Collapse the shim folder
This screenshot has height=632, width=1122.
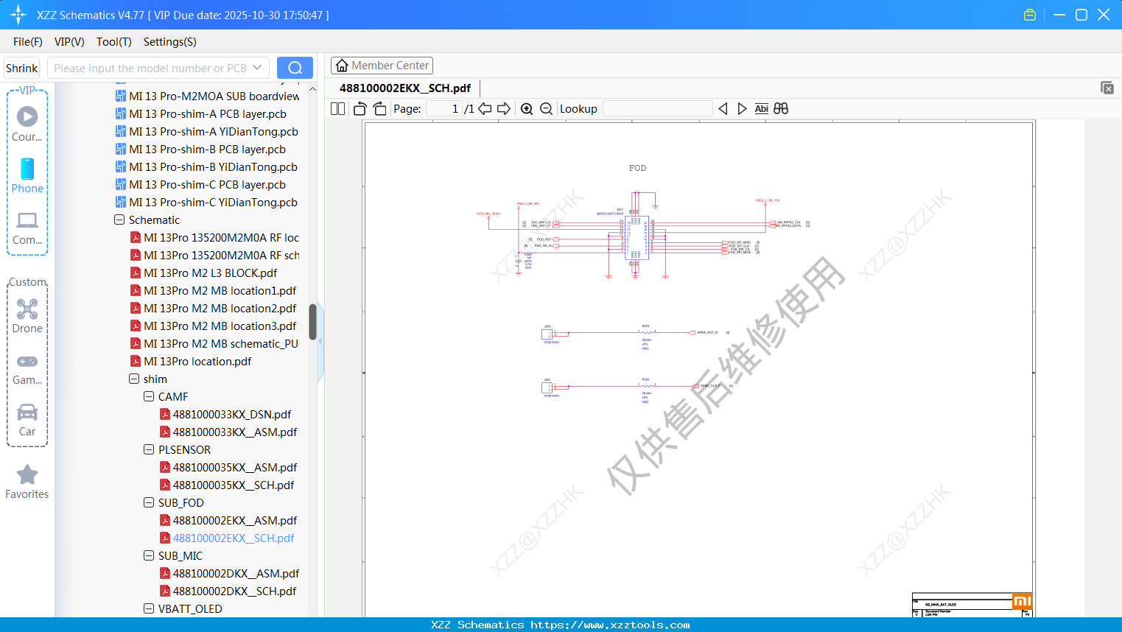click(134, 379)
